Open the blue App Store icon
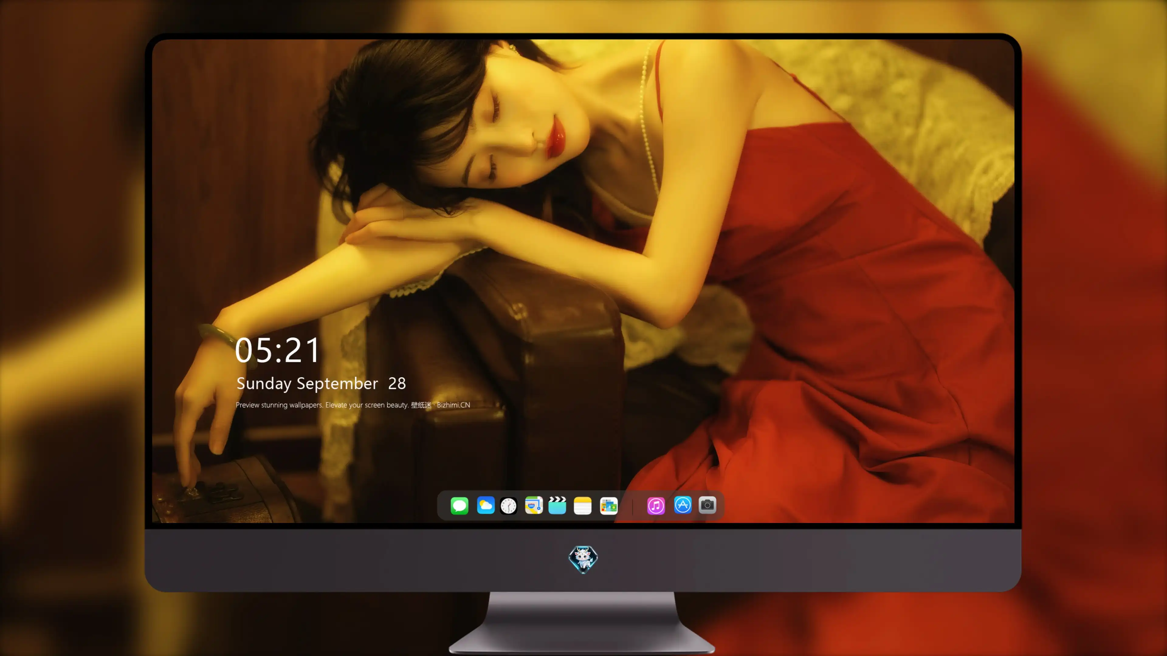 pyautogui.click(x=683, y=505)
